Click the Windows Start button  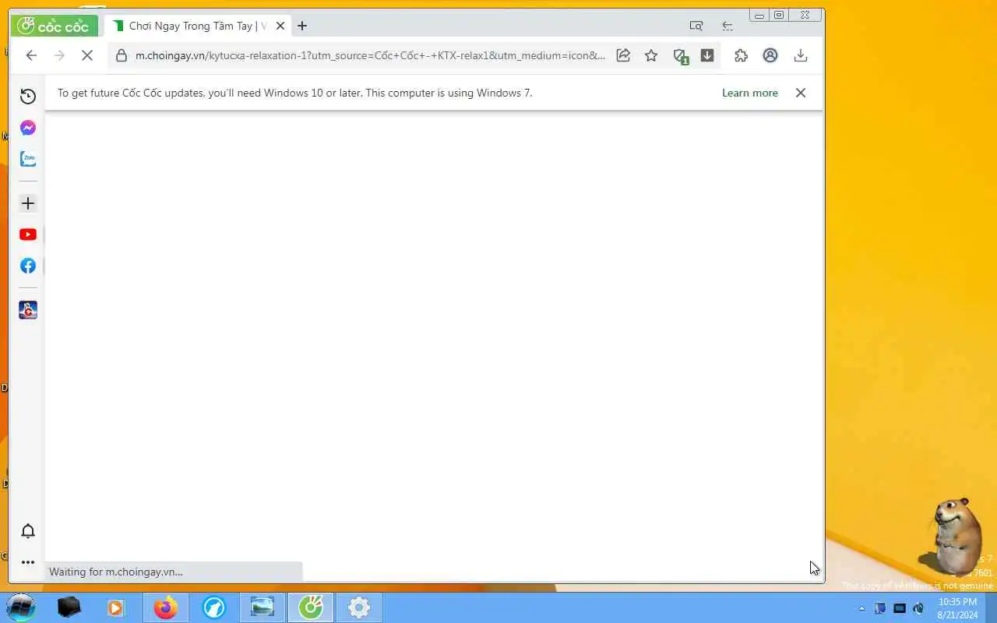21,607
